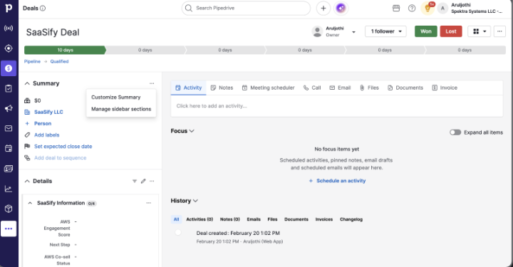Click Add labels link
This screenshot has height=267, width=513.
(47, 135)
